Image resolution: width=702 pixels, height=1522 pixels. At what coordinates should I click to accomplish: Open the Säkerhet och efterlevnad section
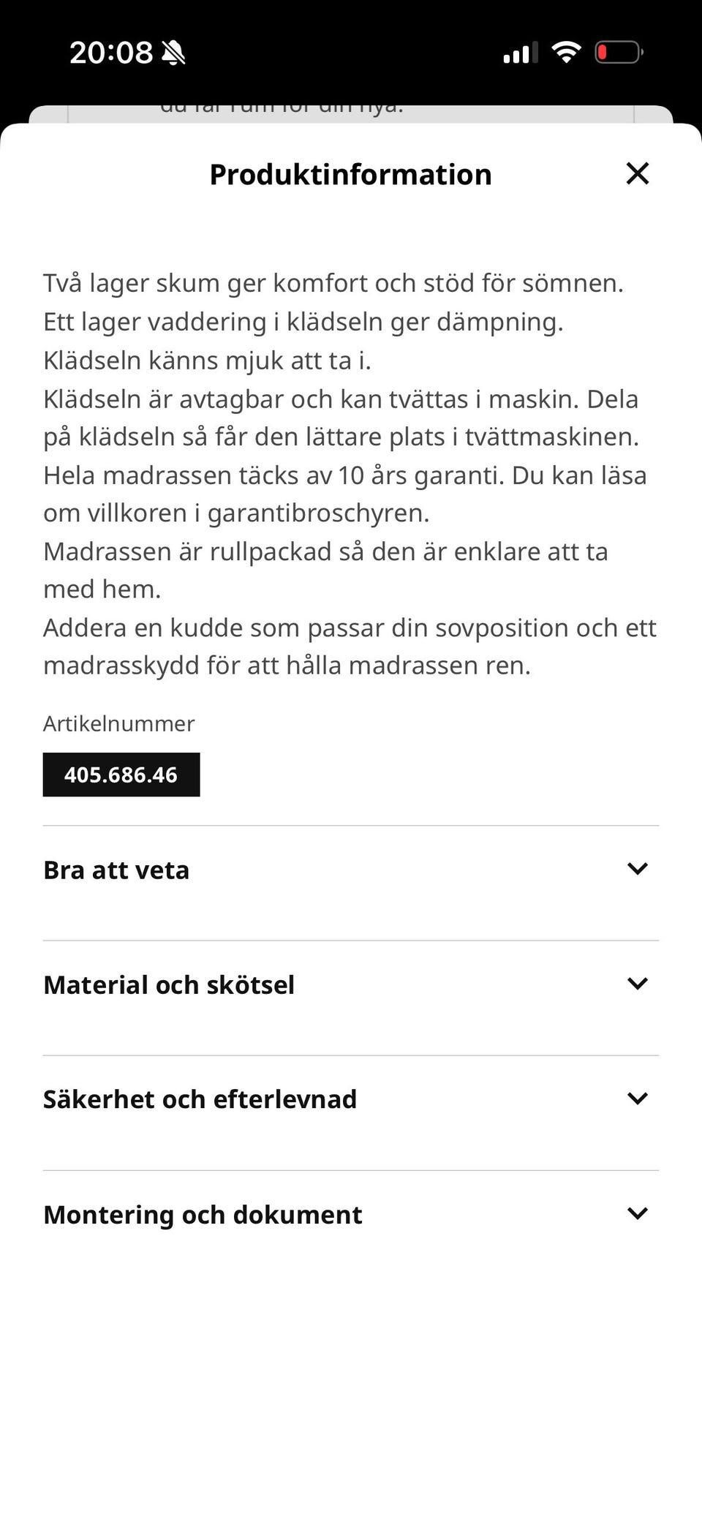(x=351, y=1113)
